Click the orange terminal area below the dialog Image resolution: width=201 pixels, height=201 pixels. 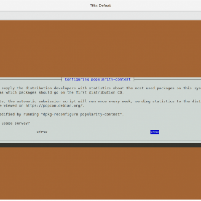point(100,173)
